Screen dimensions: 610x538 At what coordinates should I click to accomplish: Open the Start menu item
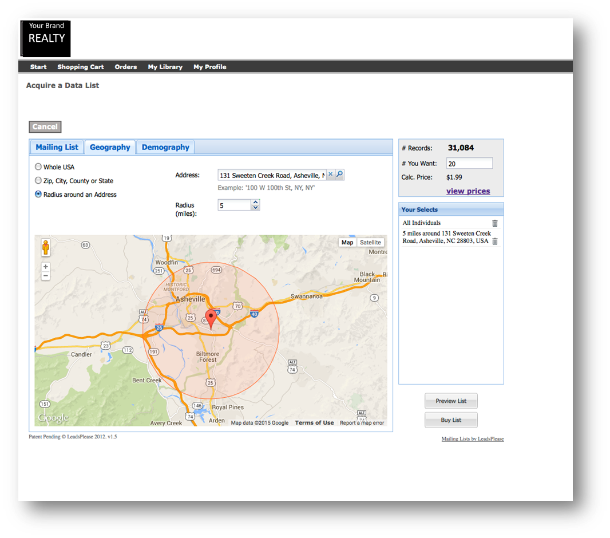pyautogui.click(x=38, y=67)
